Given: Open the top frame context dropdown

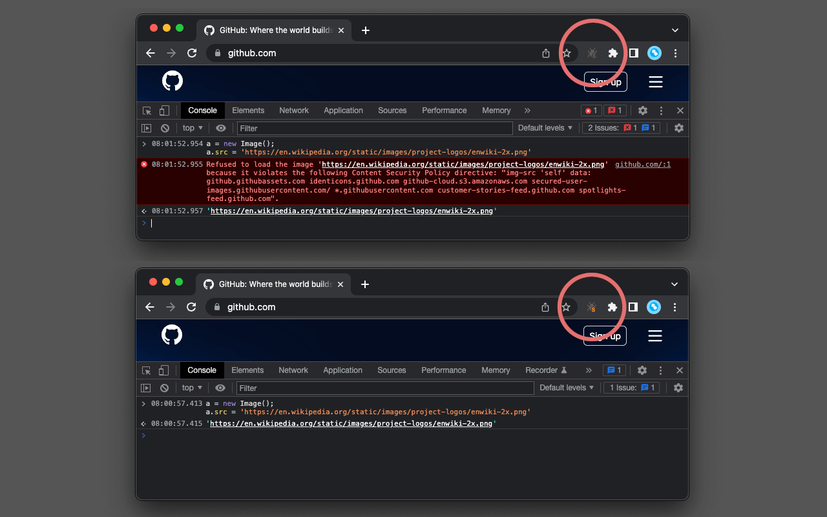Looking at the screenshot, I should (192, 127).
